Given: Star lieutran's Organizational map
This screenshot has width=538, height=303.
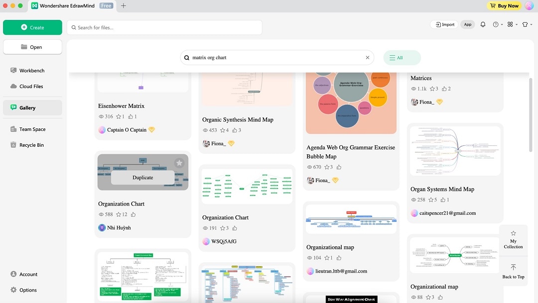Looking at the screenshot, I should 329,258.
